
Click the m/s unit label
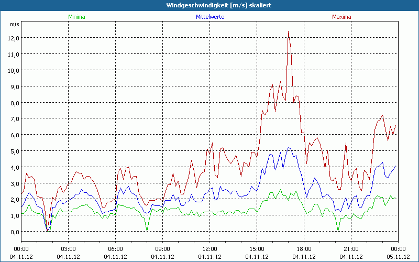click(15, 24)
